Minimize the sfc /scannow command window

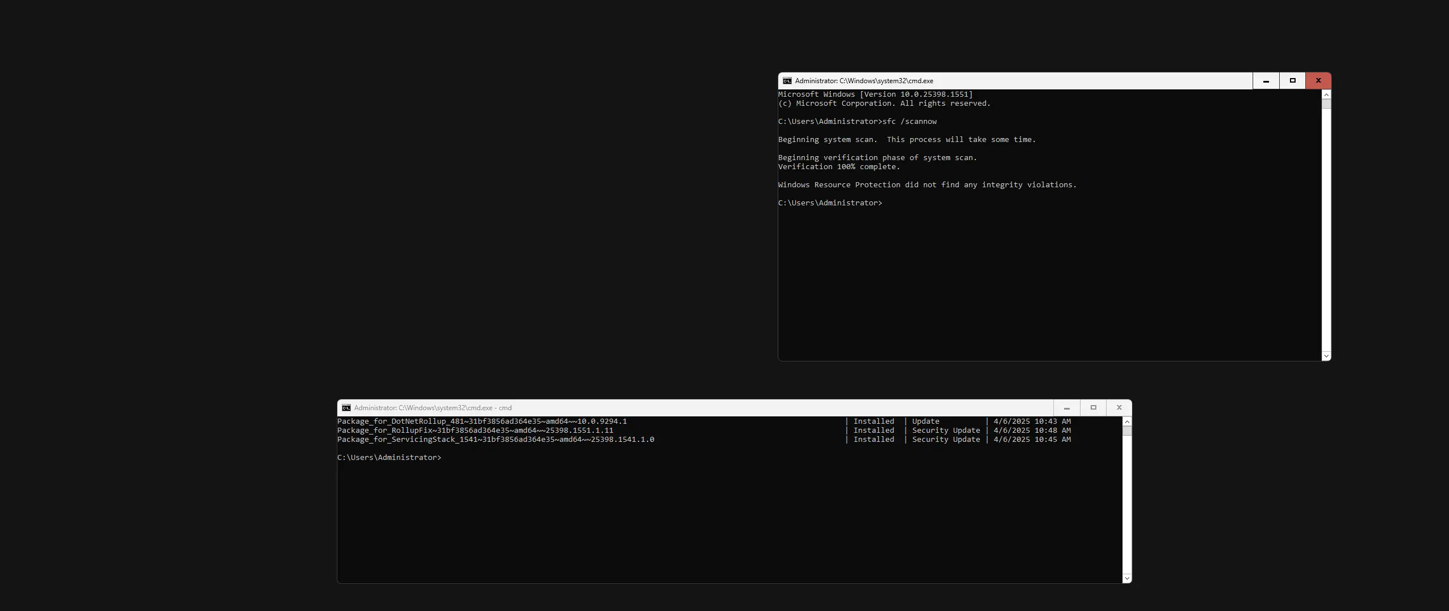pyautogui.click(x=1266, y=81)
